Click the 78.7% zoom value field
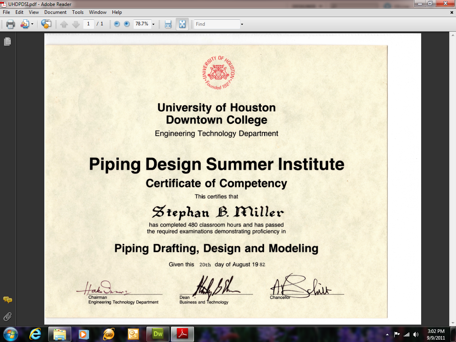456x342 pixels. 142,24
